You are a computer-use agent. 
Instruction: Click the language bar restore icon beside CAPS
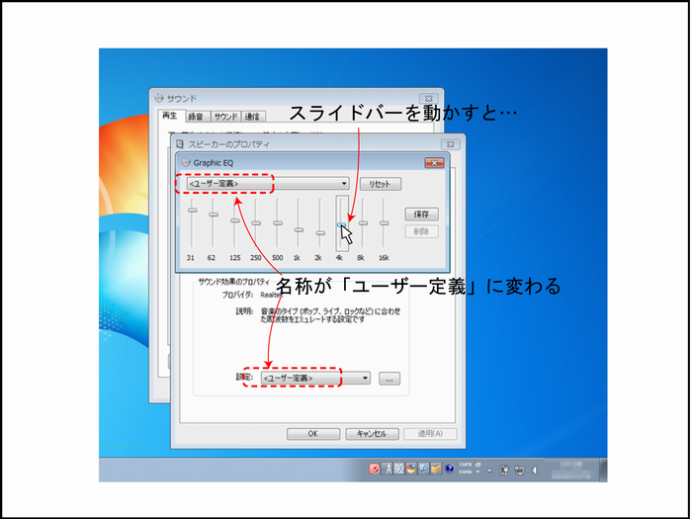[x=477, y=465]
